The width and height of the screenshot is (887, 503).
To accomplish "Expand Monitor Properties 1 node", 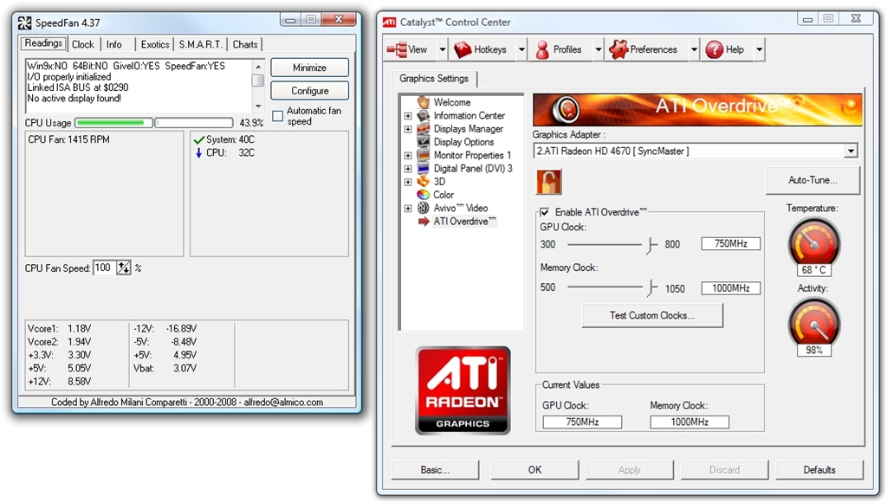I will pyautogui.click(x=408, y=156).
